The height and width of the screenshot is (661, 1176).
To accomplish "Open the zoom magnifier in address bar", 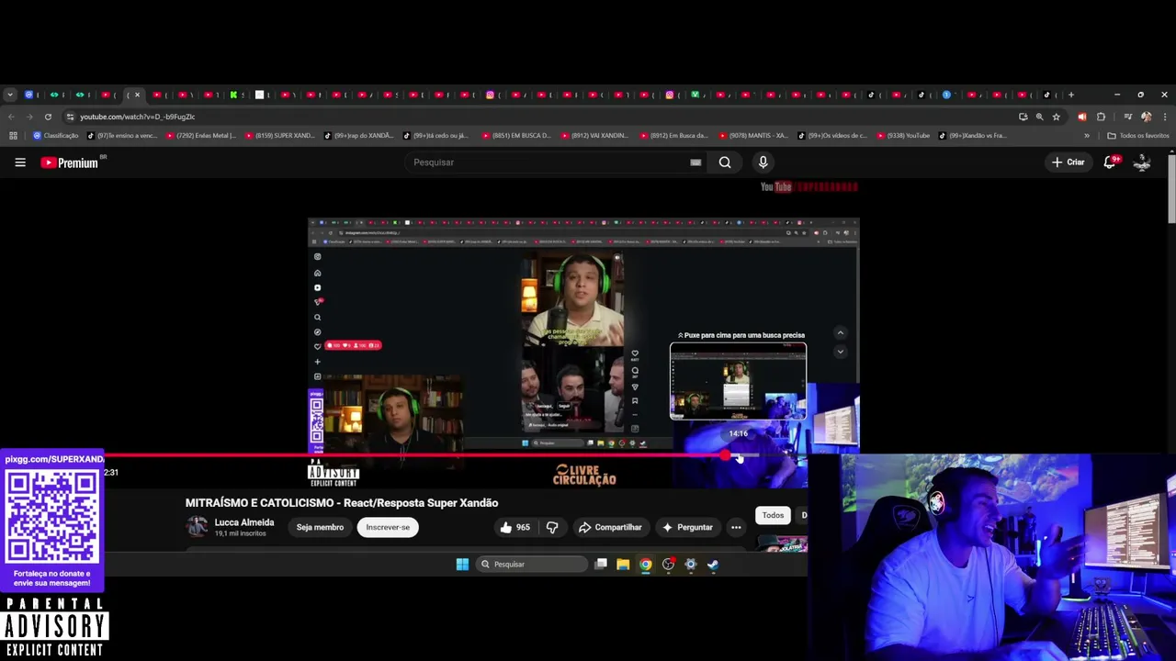I will tap(1039, 117).
